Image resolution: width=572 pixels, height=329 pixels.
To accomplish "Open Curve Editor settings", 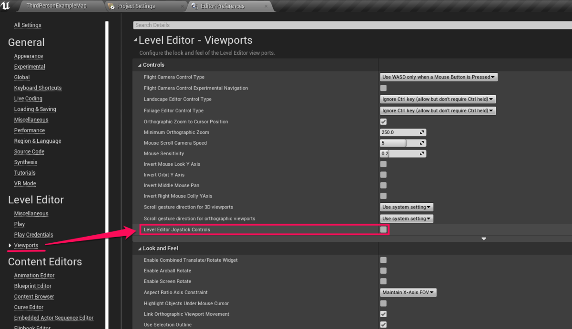I will coord(29,307).
